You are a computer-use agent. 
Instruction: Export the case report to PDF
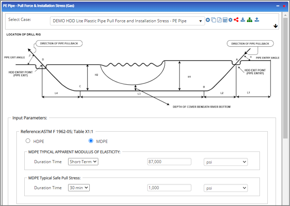click(x=219, y=20)
